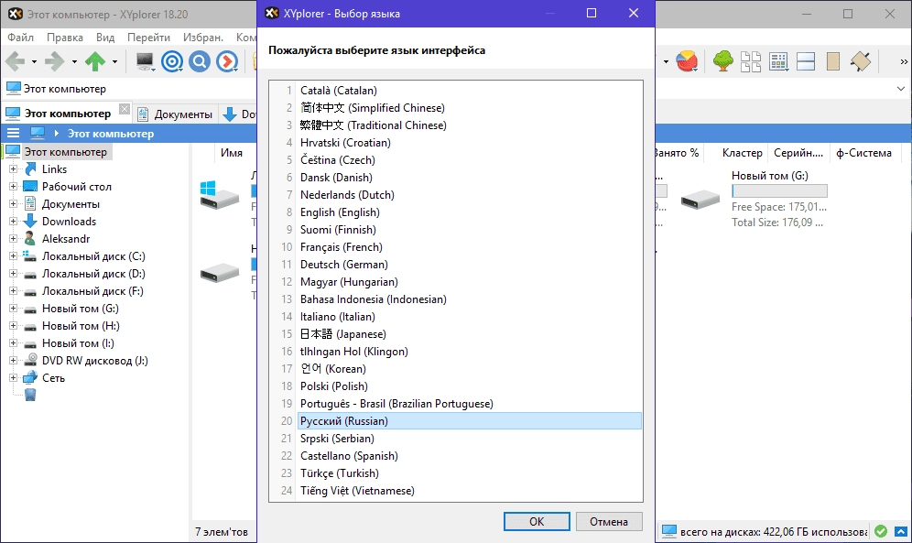Open the Views list-grid toolbar icon

coord(778,61)
